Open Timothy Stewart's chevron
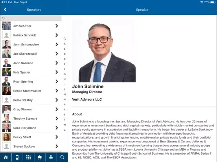 click(x=57, y=119)
